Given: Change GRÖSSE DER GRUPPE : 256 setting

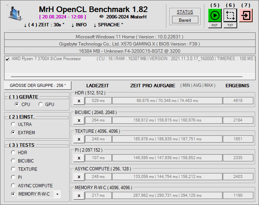Looking at the screenshot, I should (38, 85).
